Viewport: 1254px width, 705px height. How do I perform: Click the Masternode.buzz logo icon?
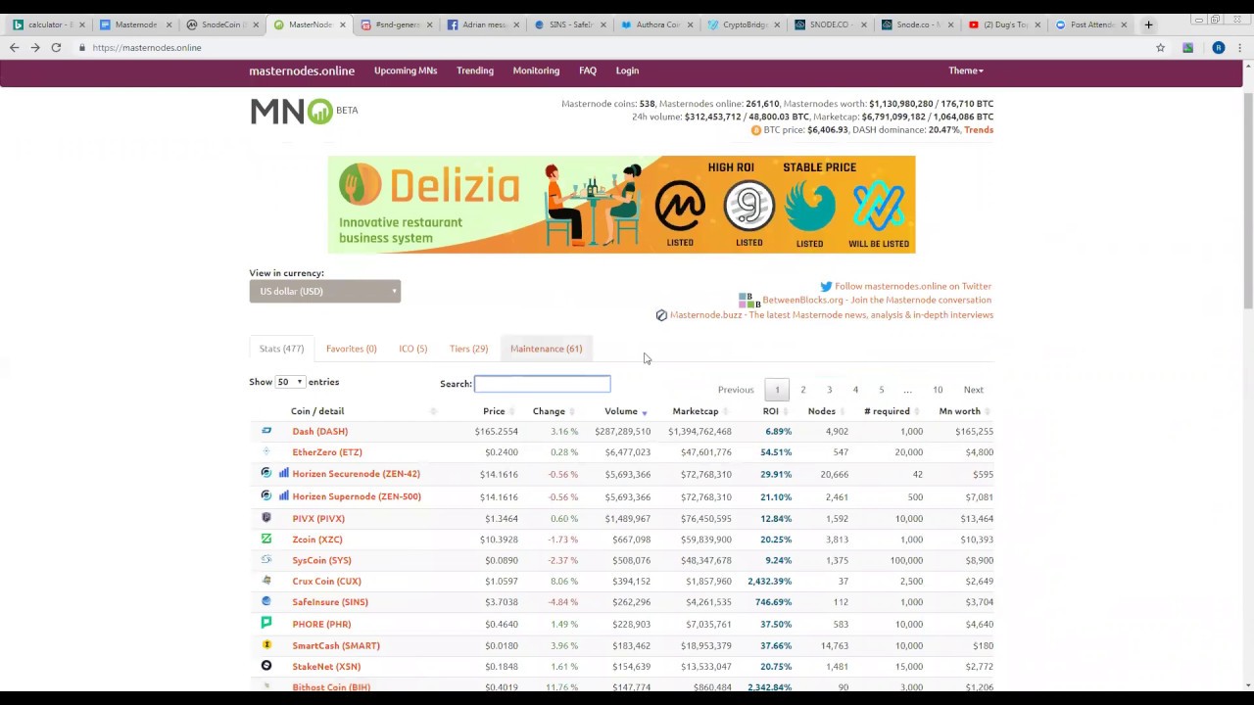pos(661,315)
